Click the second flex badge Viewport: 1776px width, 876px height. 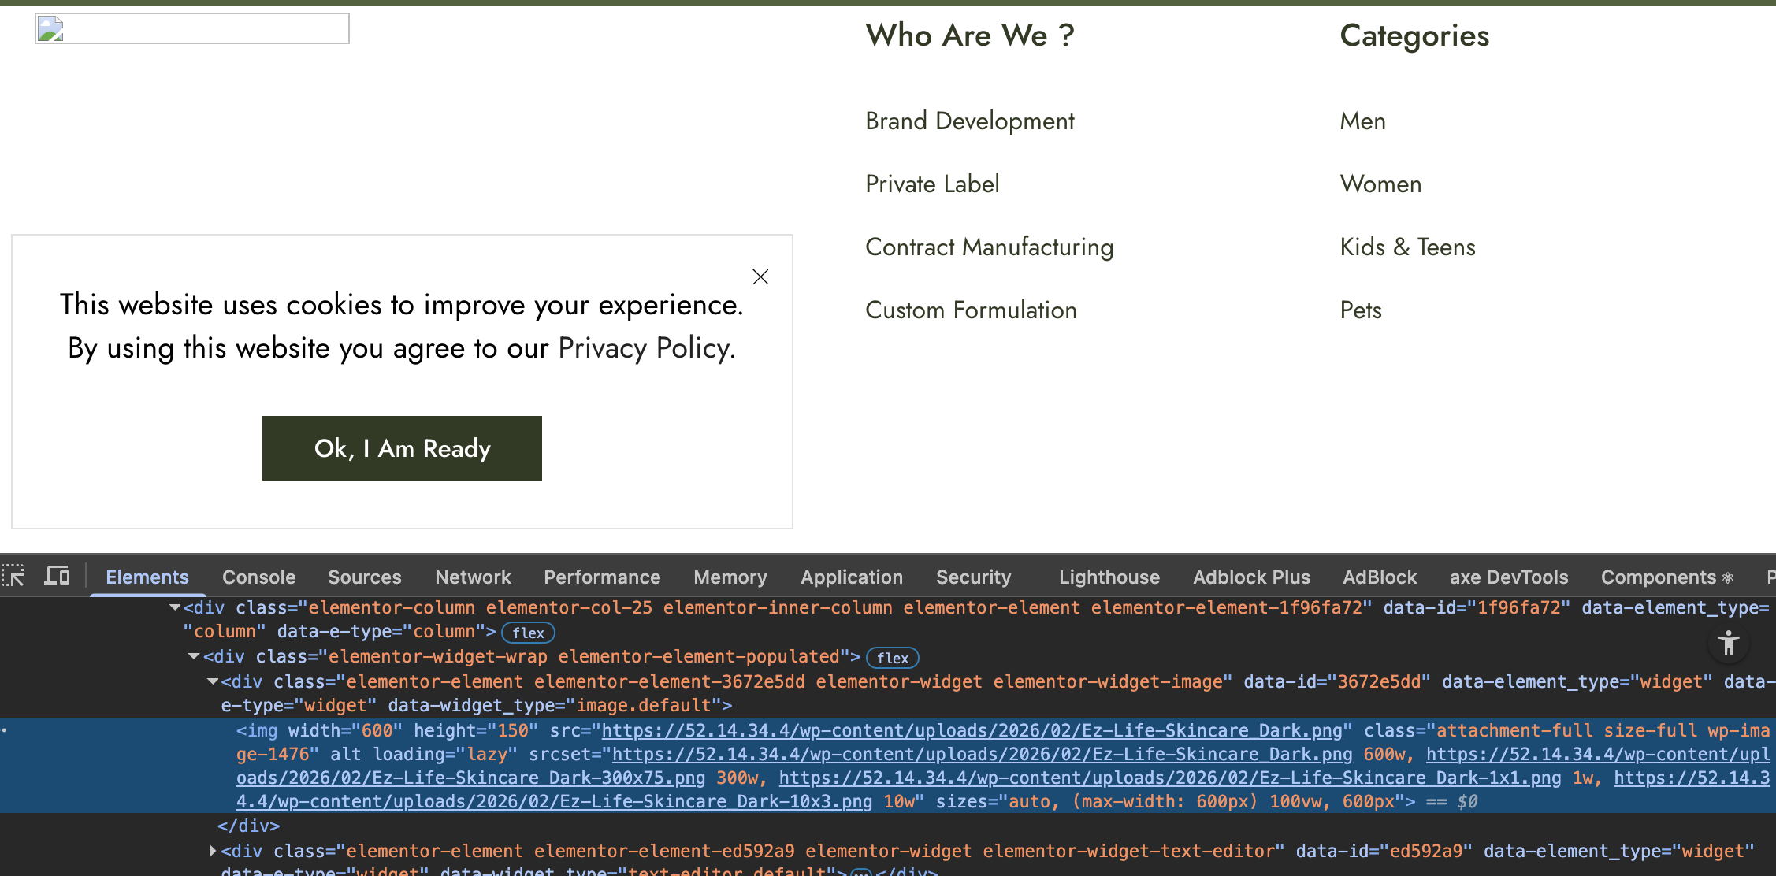pyautogui.click(x=892, y=658)
